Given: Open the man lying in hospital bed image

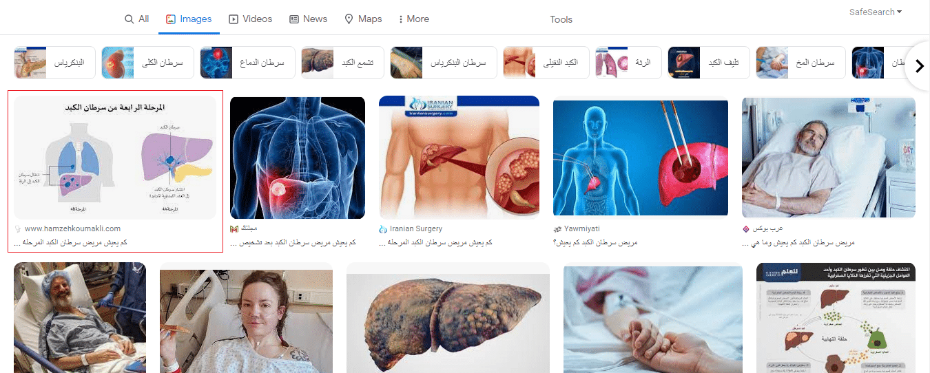Looking at the screenshot, I should click(x=829, y=158).
